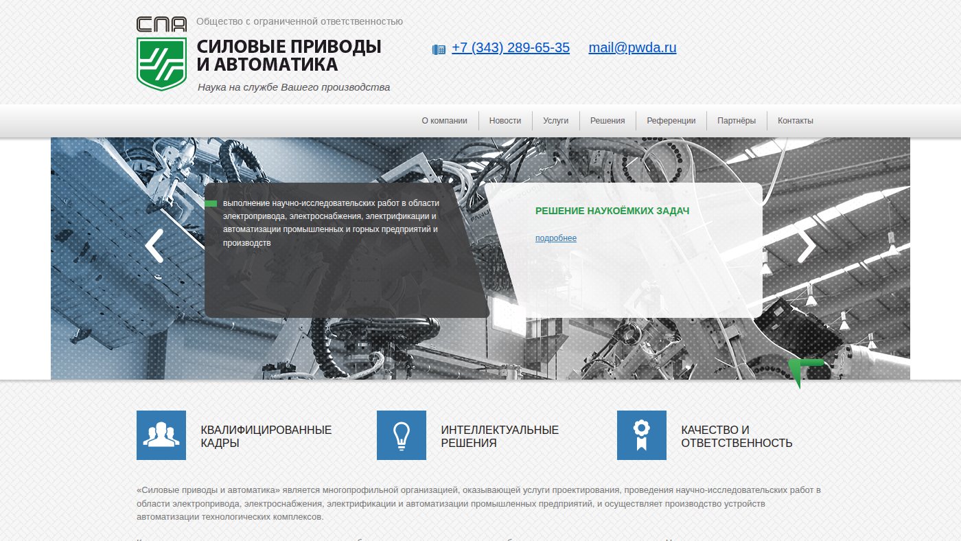Click the Силовые приводы и автоматика title
961x541 pixels.
pyautogui.click(x=289, y=56)
